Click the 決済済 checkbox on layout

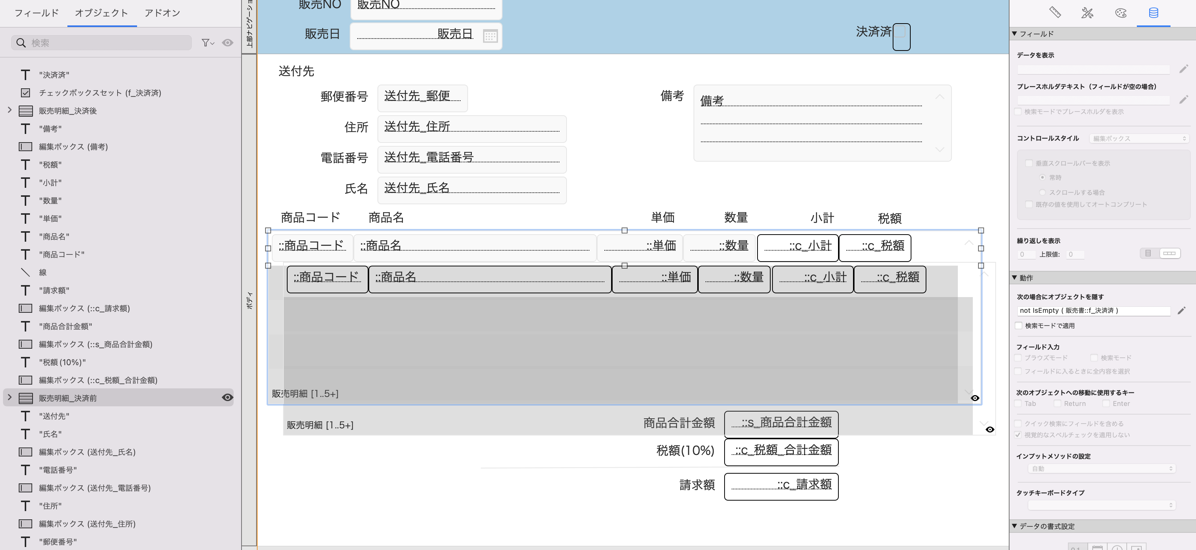coord(900,33)
